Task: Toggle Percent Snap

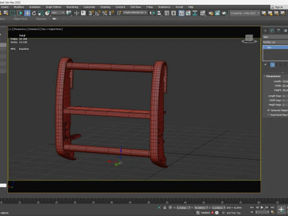Action: (104, 13)
